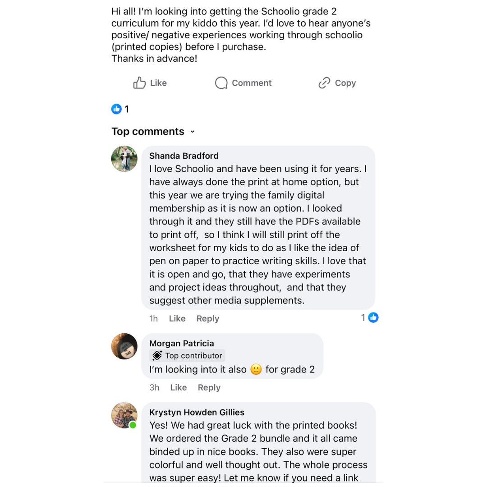
Task: Open Shanda Bradford's profile name link
Action: pyautogui.click(x=184, y=156)
